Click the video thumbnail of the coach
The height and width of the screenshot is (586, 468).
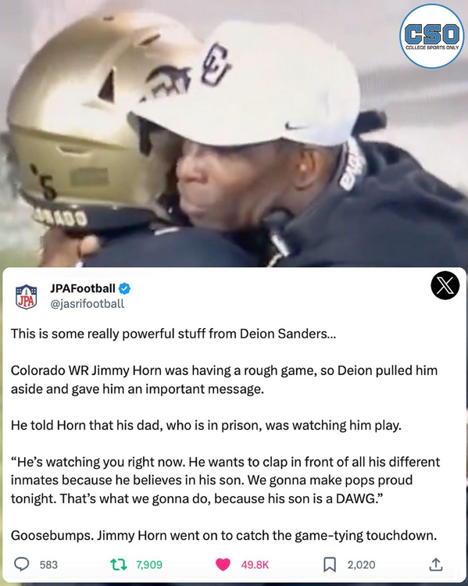click(x=234, y=134)
